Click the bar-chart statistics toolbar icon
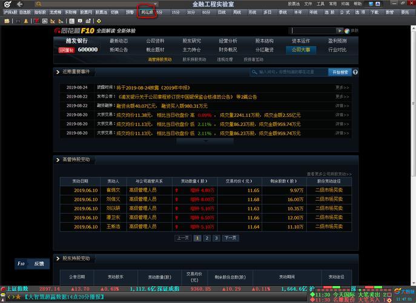Screen dimensions: 416x303 tap(88, 21)
